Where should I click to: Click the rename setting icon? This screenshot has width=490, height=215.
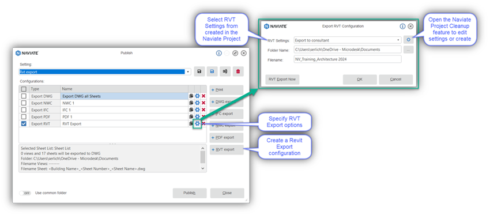[x=225, y=71]
